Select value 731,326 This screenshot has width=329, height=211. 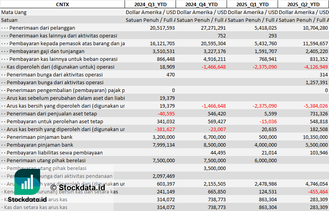pyautogui.click(x=319, y=114)
